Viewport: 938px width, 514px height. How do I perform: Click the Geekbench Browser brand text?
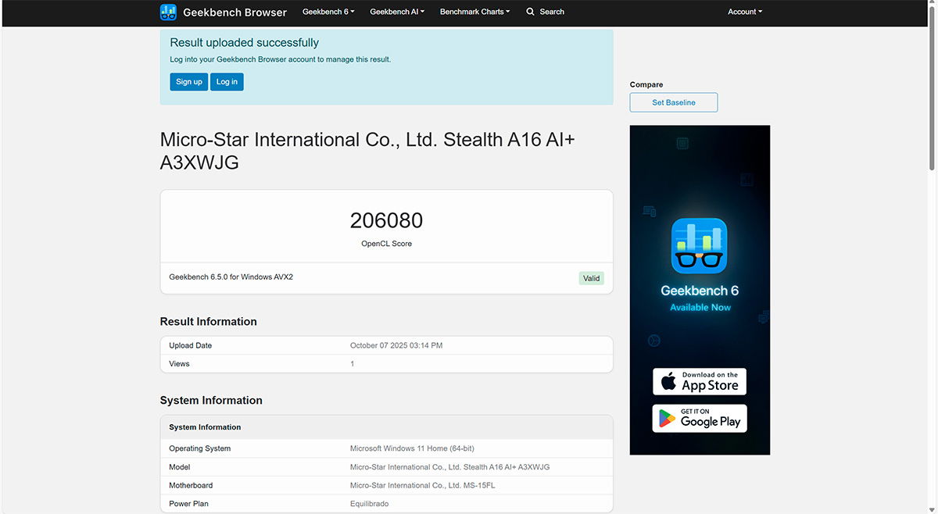(x=234, y=12)
